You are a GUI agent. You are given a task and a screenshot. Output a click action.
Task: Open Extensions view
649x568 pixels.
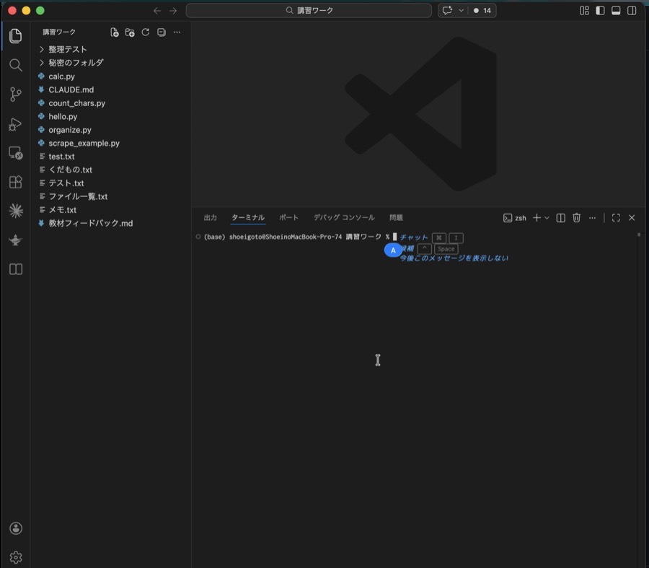(x=15, y=182)
